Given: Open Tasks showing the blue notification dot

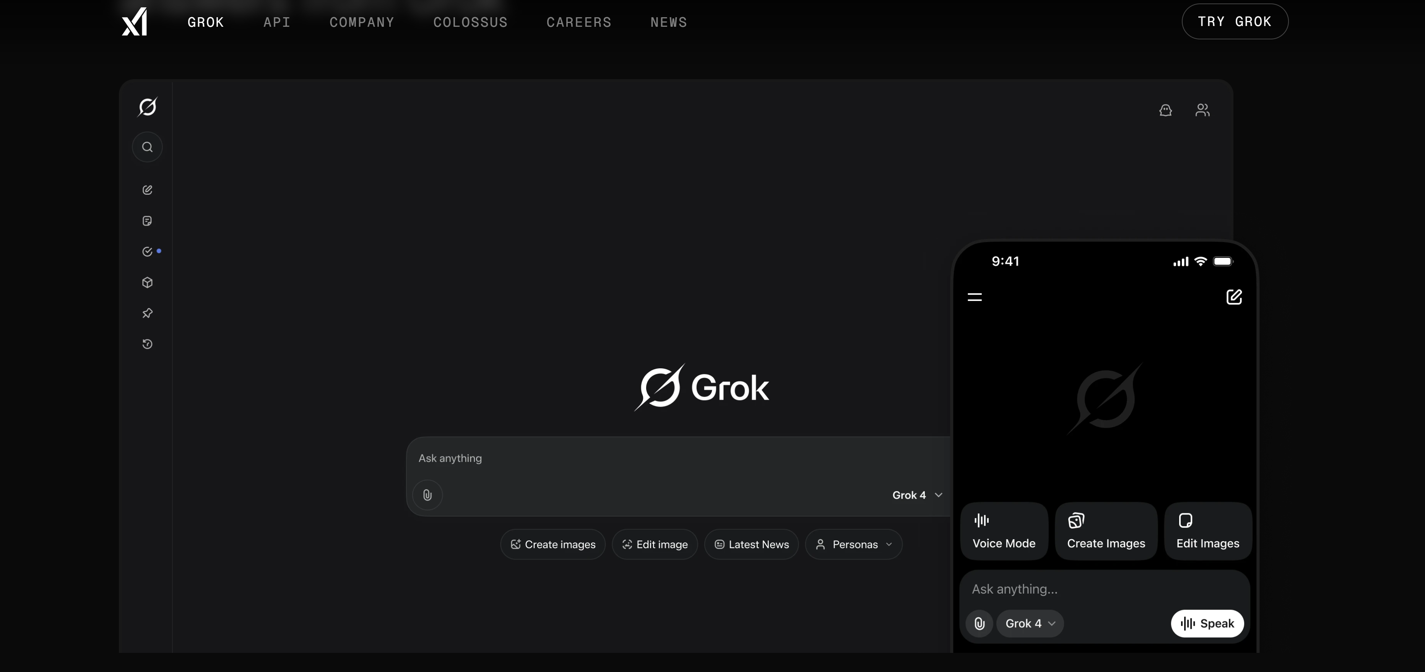Looking at the screenshot, I should coord(147,251).
